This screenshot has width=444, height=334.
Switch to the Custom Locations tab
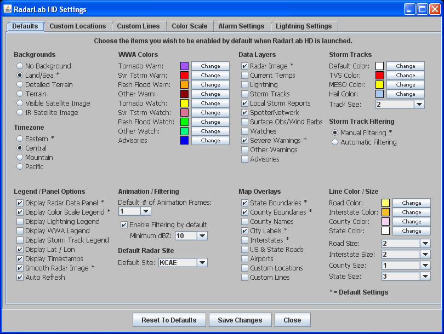click(78, 26)
